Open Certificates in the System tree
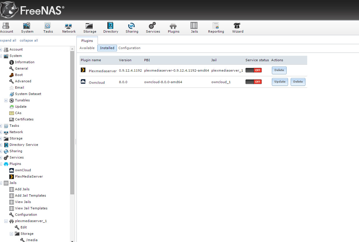The image size is (359, 242). click(x=24, y=119)
